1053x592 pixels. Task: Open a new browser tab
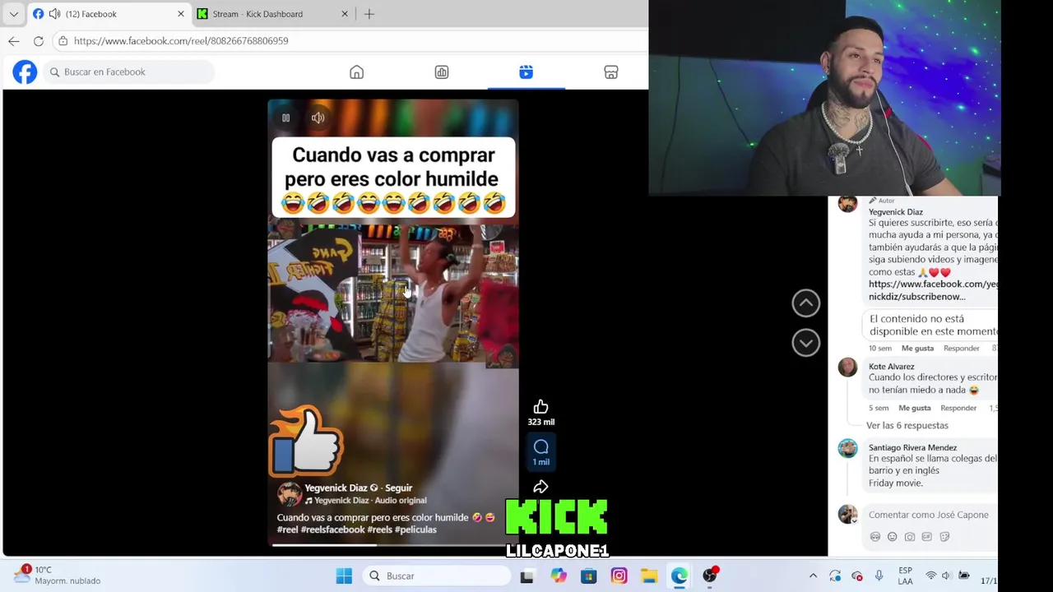point(369,14)
